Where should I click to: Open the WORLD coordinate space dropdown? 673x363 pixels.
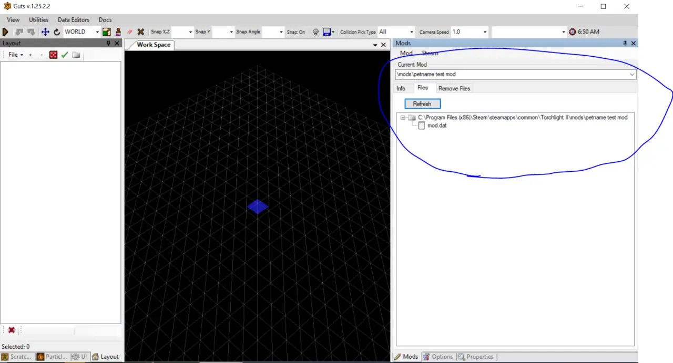(x=97, y=32)
